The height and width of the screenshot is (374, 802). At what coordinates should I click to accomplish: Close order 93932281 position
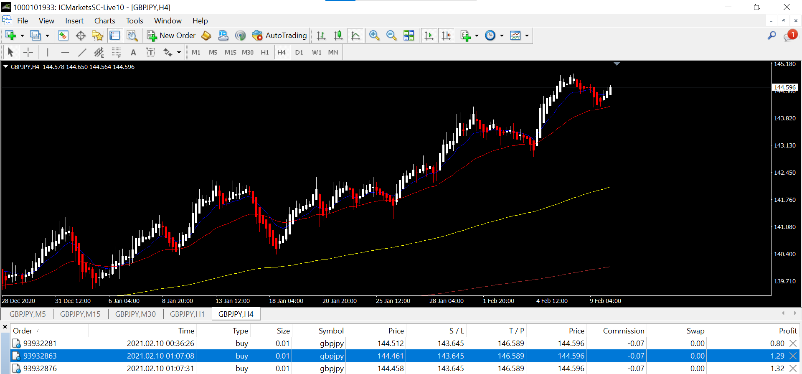[793, 343]
